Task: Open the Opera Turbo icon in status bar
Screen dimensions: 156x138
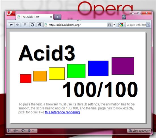Action: (x=29, y=131)
